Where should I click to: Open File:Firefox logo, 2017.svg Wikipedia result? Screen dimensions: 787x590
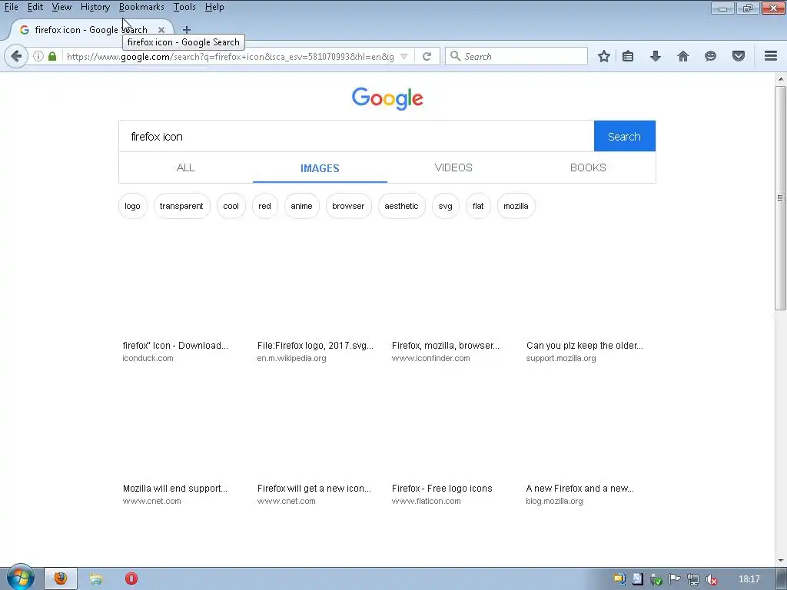[x=315, y=346]
